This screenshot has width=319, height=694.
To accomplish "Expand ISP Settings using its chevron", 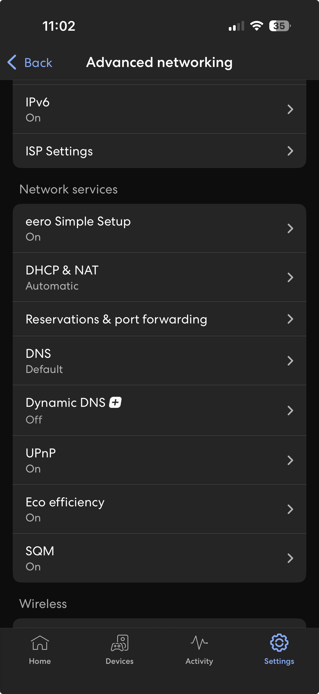I will [x=290, y=151].
